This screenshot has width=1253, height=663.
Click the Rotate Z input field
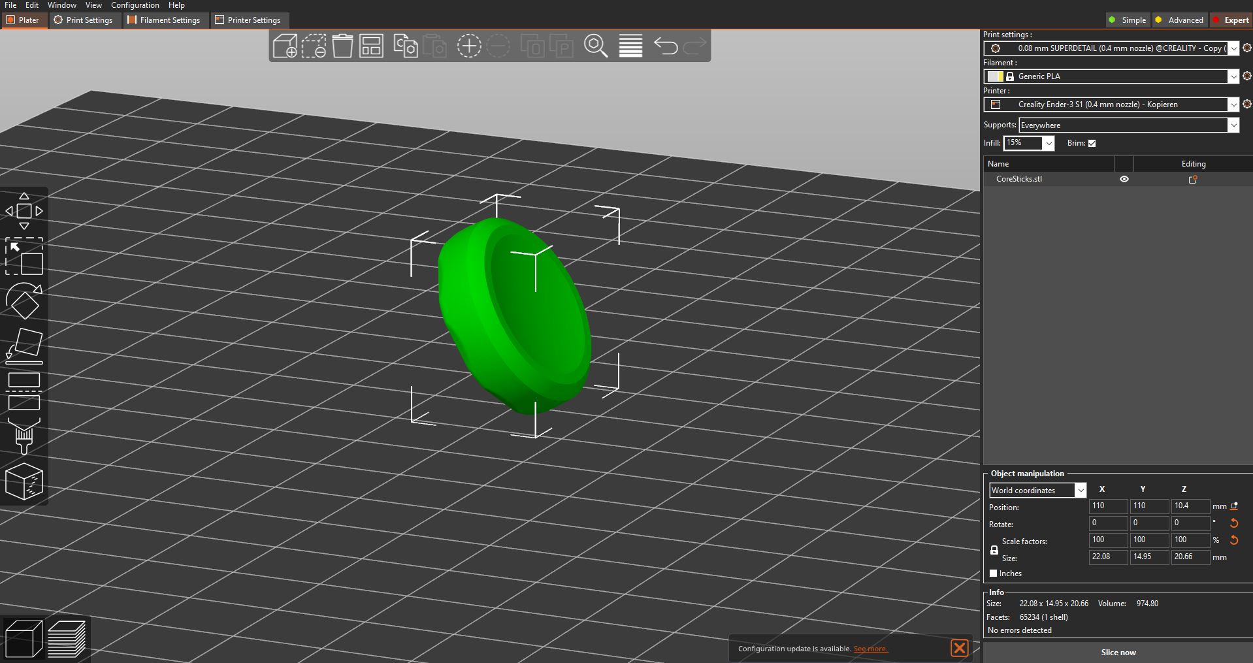point(1190,523)
